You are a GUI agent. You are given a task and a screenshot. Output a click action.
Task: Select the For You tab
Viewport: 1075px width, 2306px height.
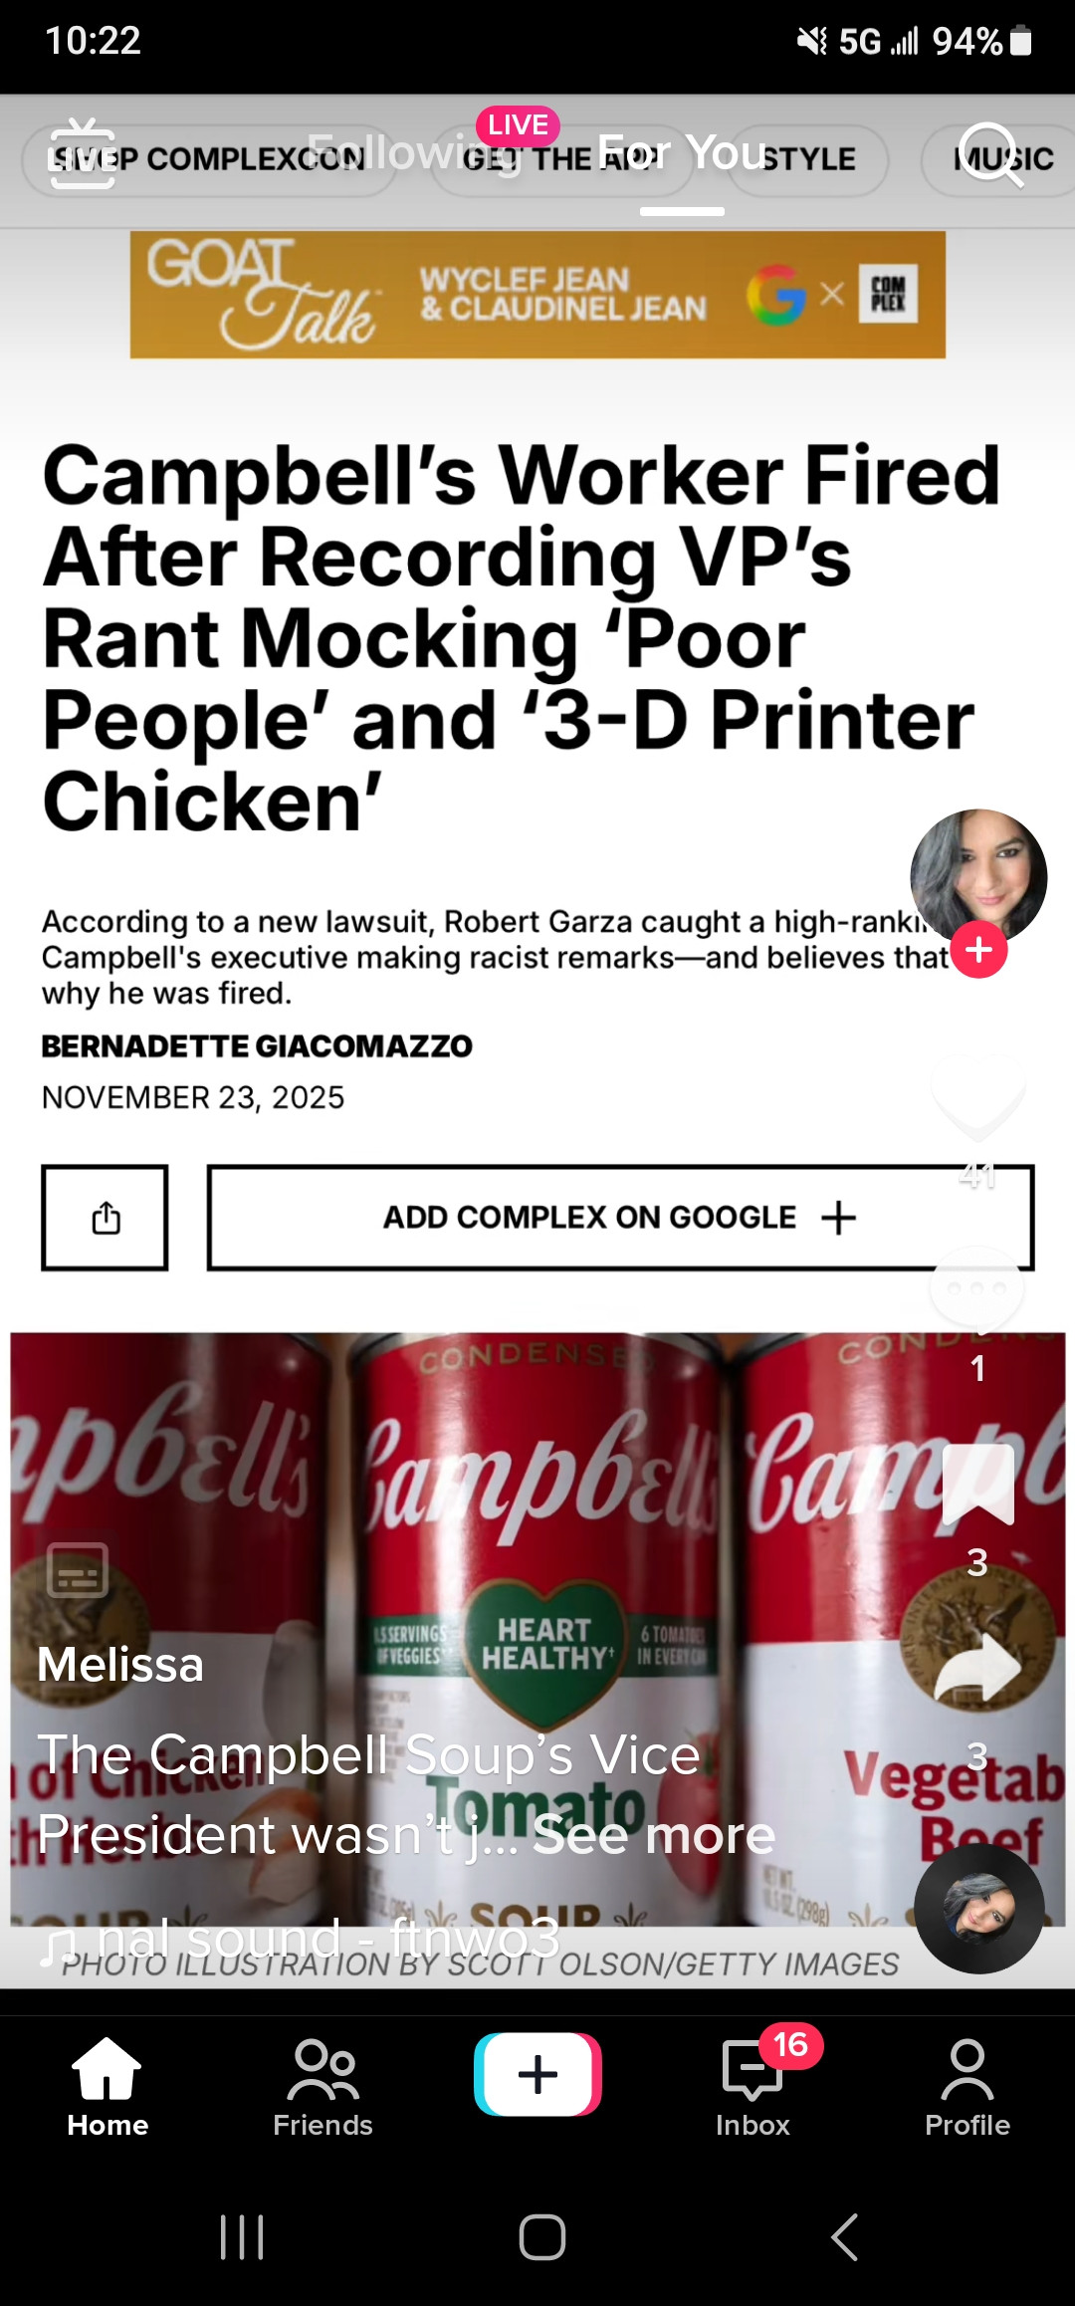tap(682, 153)
